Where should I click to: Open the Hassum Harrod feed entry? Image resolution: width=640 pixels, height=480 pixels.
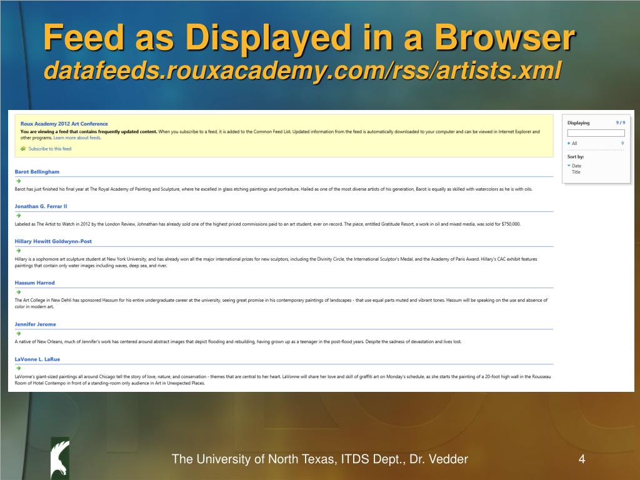(35, 283)
